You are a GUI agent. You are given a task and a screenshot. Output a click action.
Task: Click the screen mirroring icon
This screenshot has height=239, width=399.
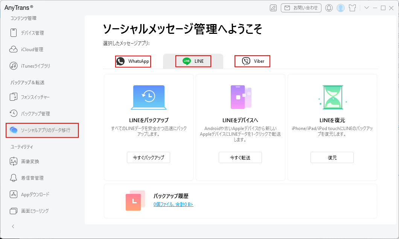click(14, 211)
